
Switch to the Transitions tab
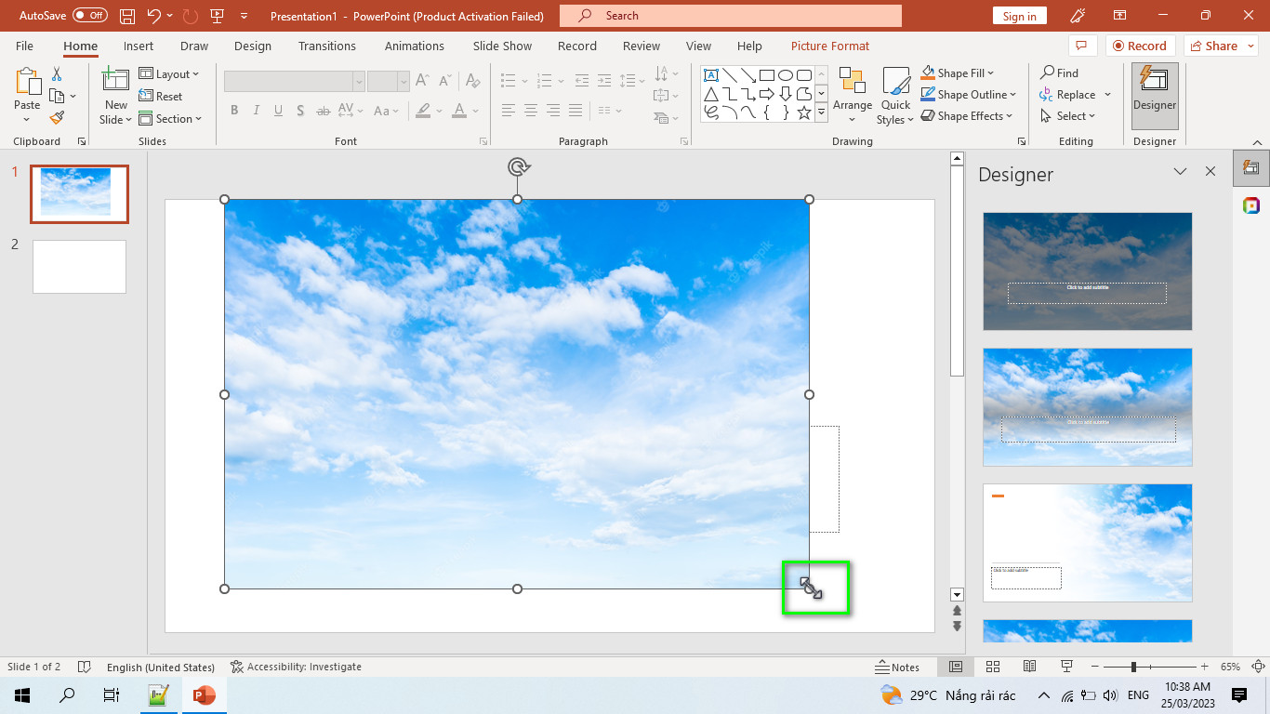pyautogui.click(x=327, y=46)
